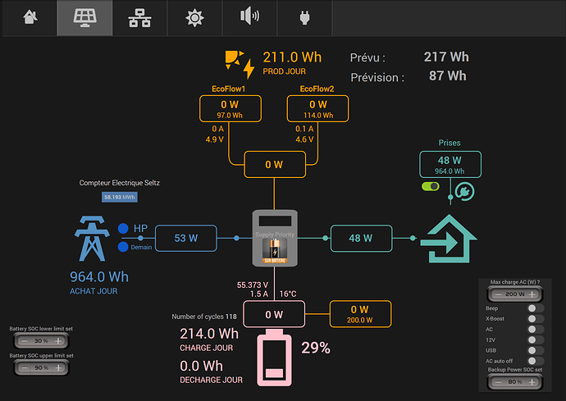This screenshot has width=566, height=401.
Task: Increase Battery SOC lower limit with plus
Action: tap(58, 340)
